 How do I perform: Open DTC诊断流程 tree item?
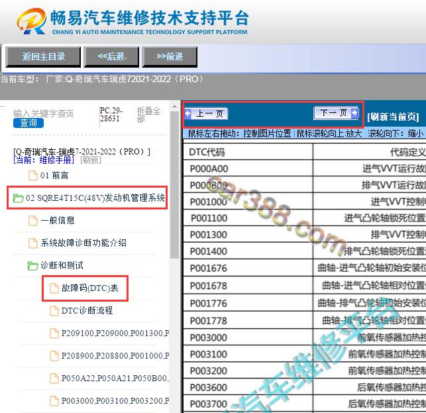click(87, 310)
